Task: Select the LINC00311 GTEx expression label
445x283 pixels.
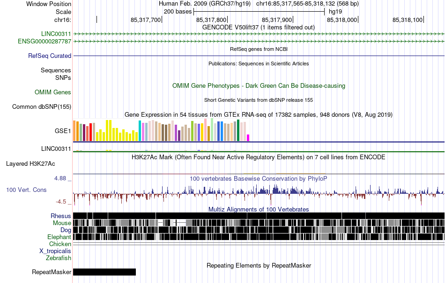Action: click(56, 149)
